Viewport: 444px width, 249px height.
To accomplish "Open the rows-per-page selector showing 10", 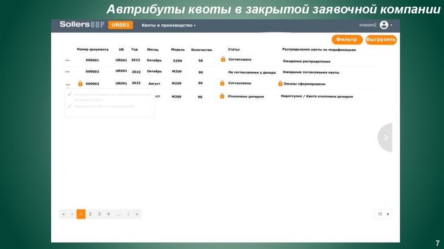I will point(383,214).
